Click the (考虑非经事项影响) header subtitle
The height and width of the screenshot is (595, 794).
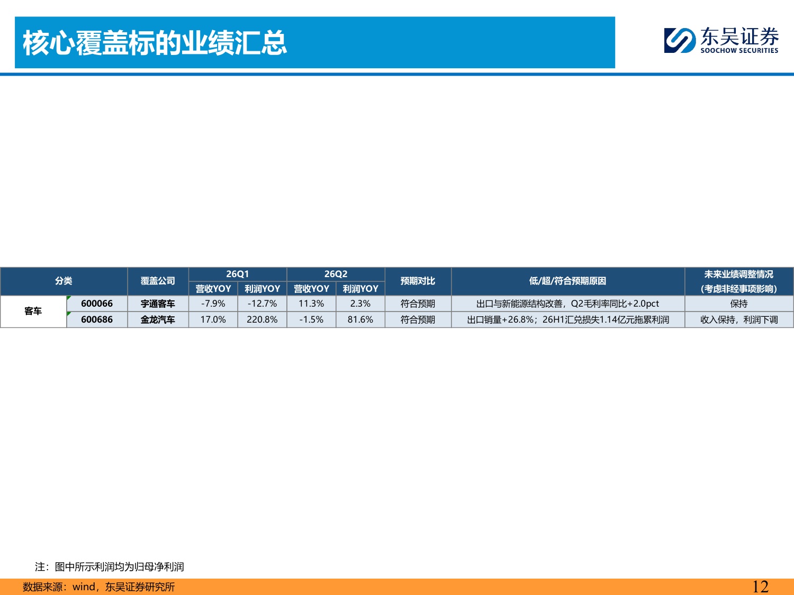click(739, 289)
